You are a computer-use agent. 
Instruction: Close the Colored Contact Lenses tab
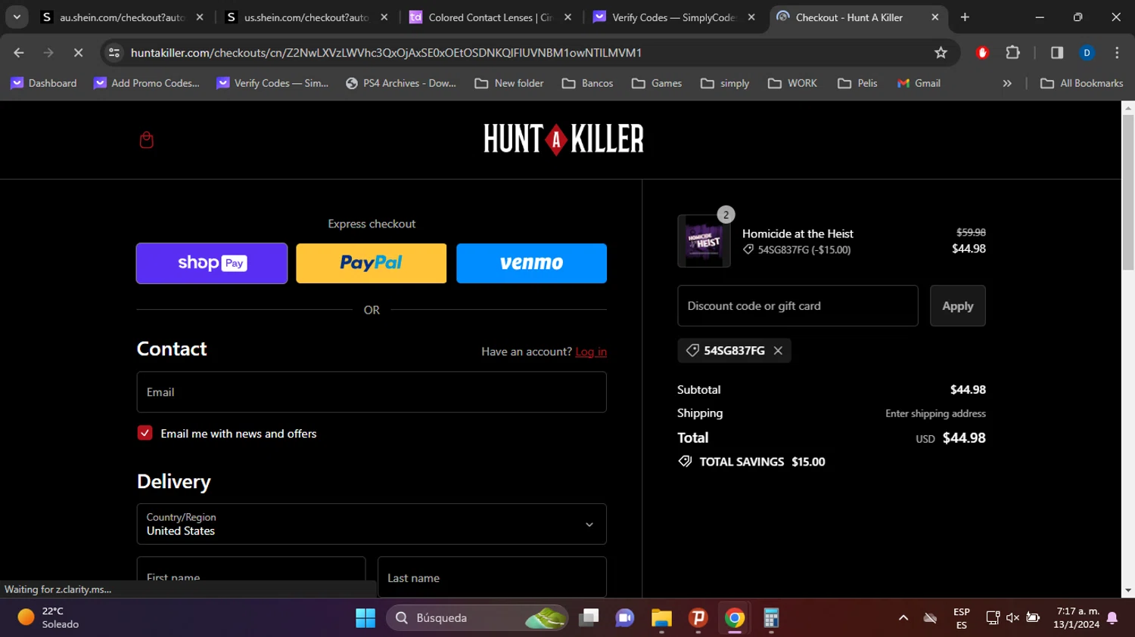point(568,17)
